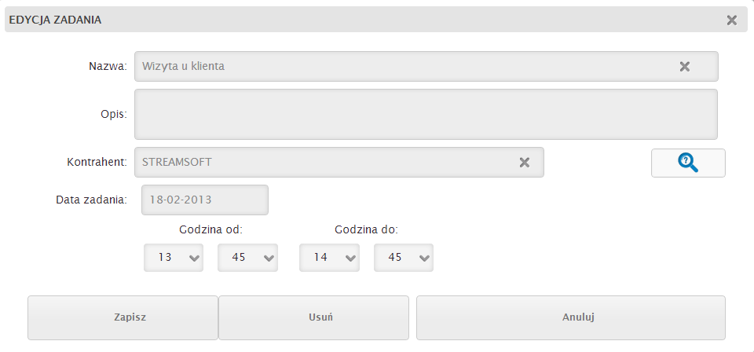Screen dimensions: 754x352
Task: Click the Data zadania: label
Action: pos(91,200)
